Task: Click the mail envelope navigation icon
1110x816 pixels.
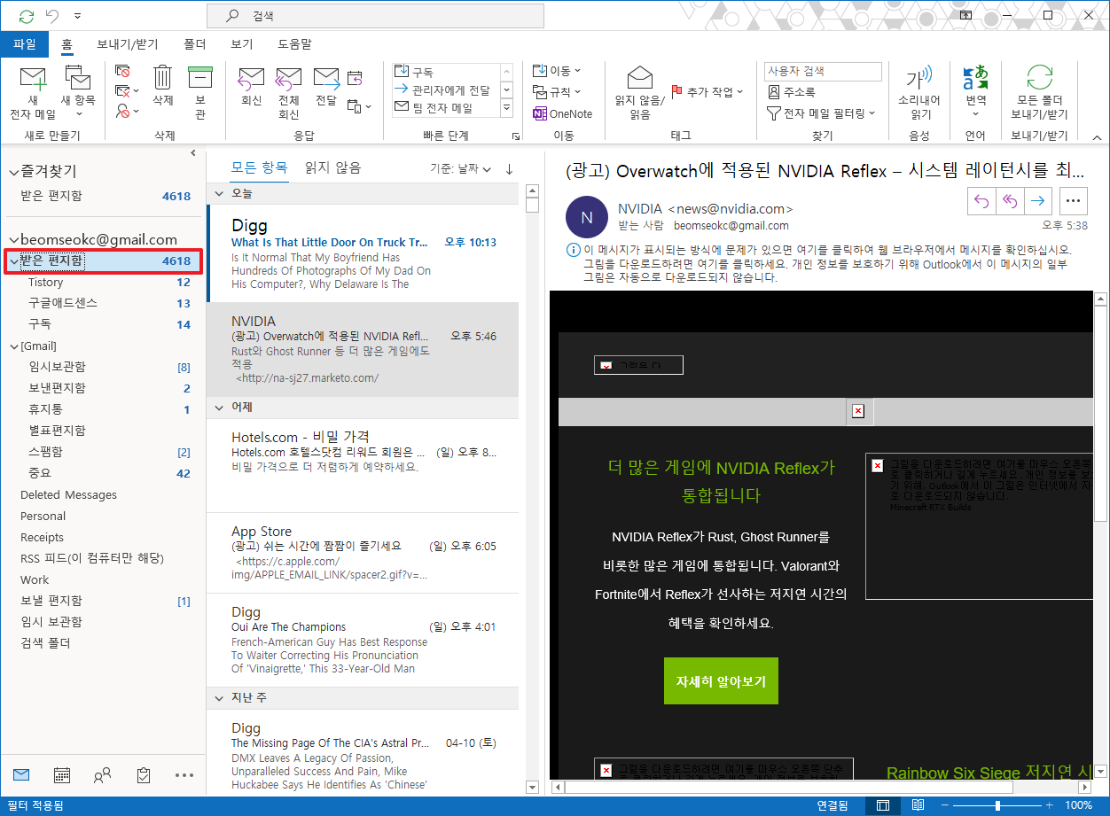Action: tap(21, 775)
